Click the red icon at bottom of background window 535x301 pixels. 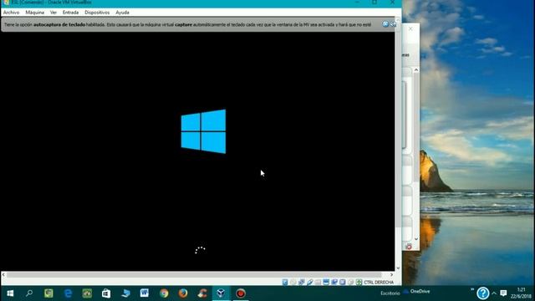click(x=409, y=247)
